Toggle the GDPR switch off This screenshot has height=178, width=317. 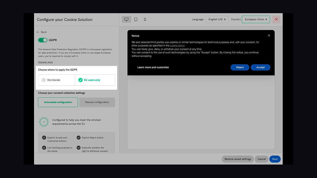43,40
